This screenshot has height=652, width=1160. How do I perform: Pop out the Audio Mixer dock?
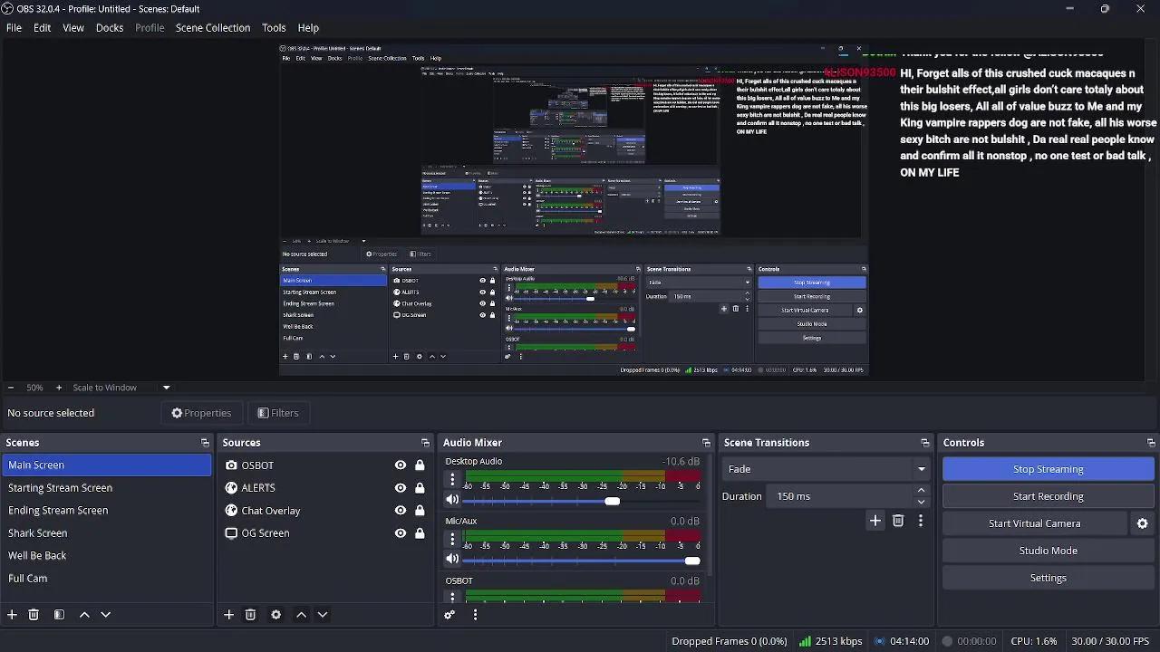(706, 443)
